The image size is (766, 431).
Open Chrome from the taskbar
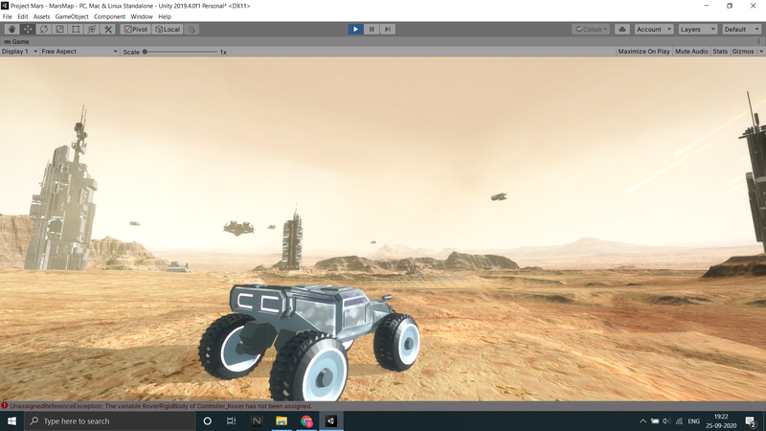tap(306, 421)
